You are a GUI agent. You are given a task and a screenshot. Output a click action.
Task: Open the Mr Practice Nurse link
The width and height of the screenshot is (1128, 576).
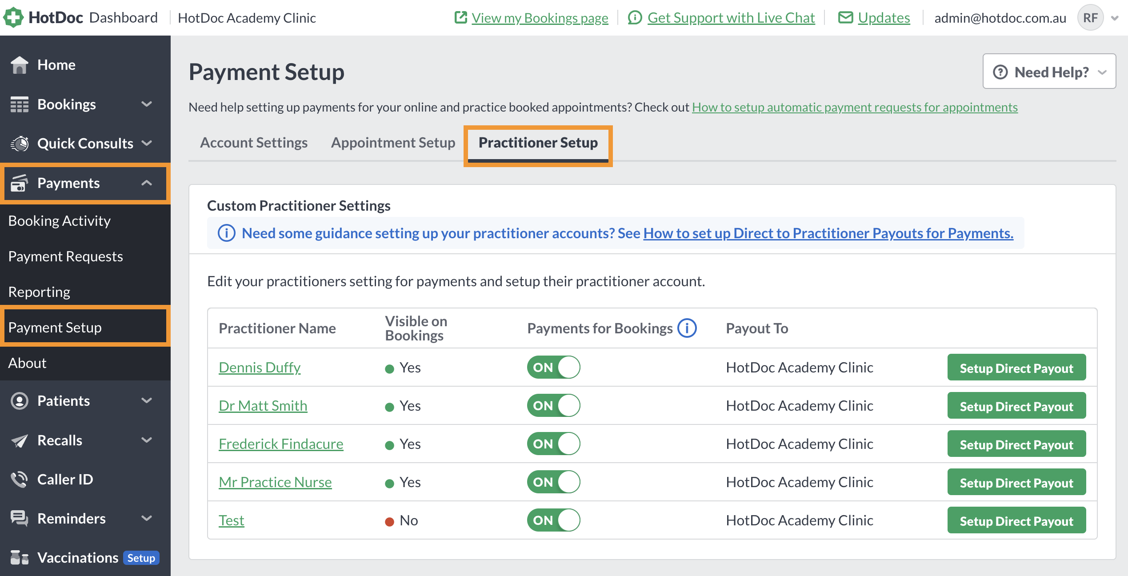[x=275, y=482]
